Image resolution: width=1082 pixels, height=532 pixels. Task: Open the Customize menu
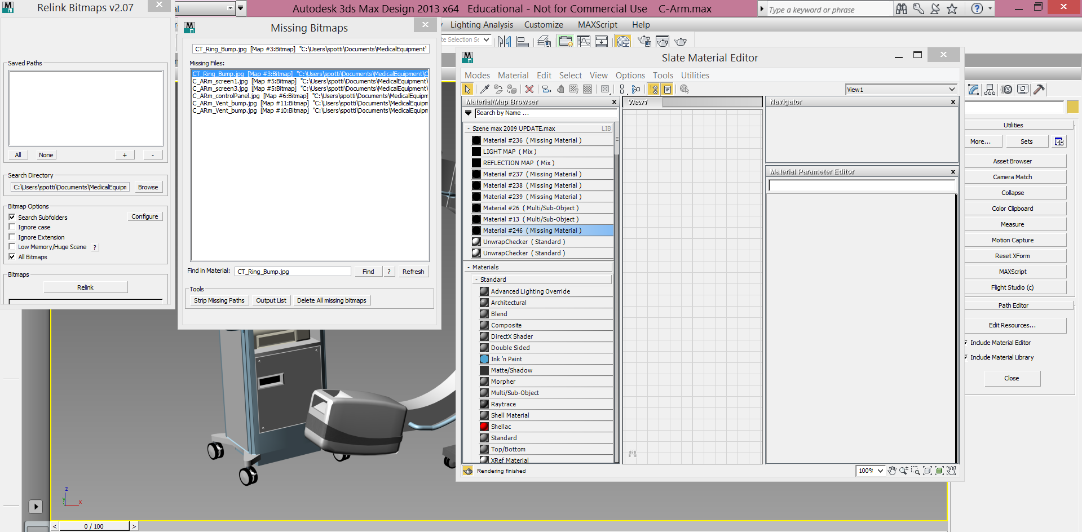coord(544,25)
